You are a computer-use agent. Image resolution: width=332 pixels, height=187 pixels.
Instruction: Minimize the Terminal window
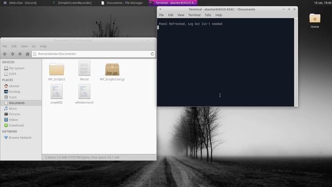point(284,9)
